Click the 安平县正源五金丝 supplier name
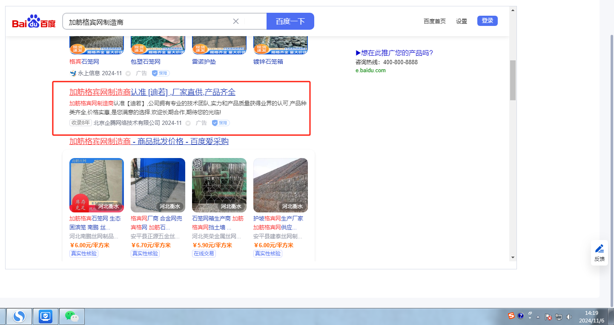Image resolution: width=614 pixels, height=325 pixels. 155,236
